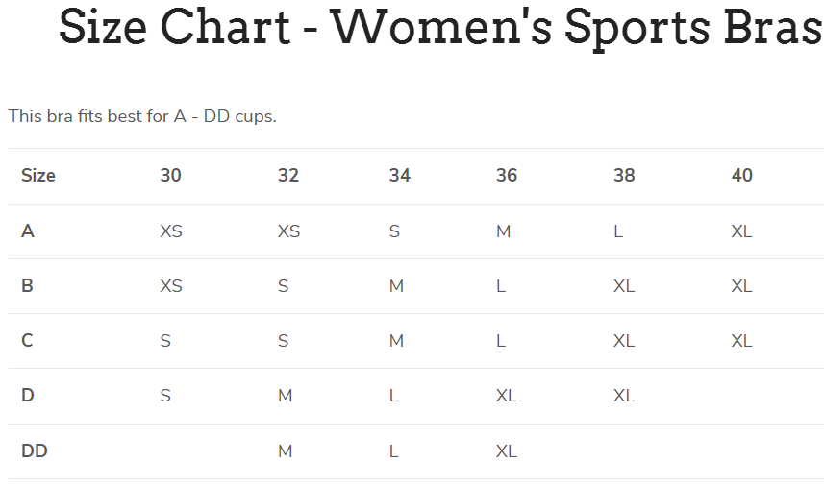824x486 pixels.
Task: Select the band size 30 header
Action: (170, 176)
